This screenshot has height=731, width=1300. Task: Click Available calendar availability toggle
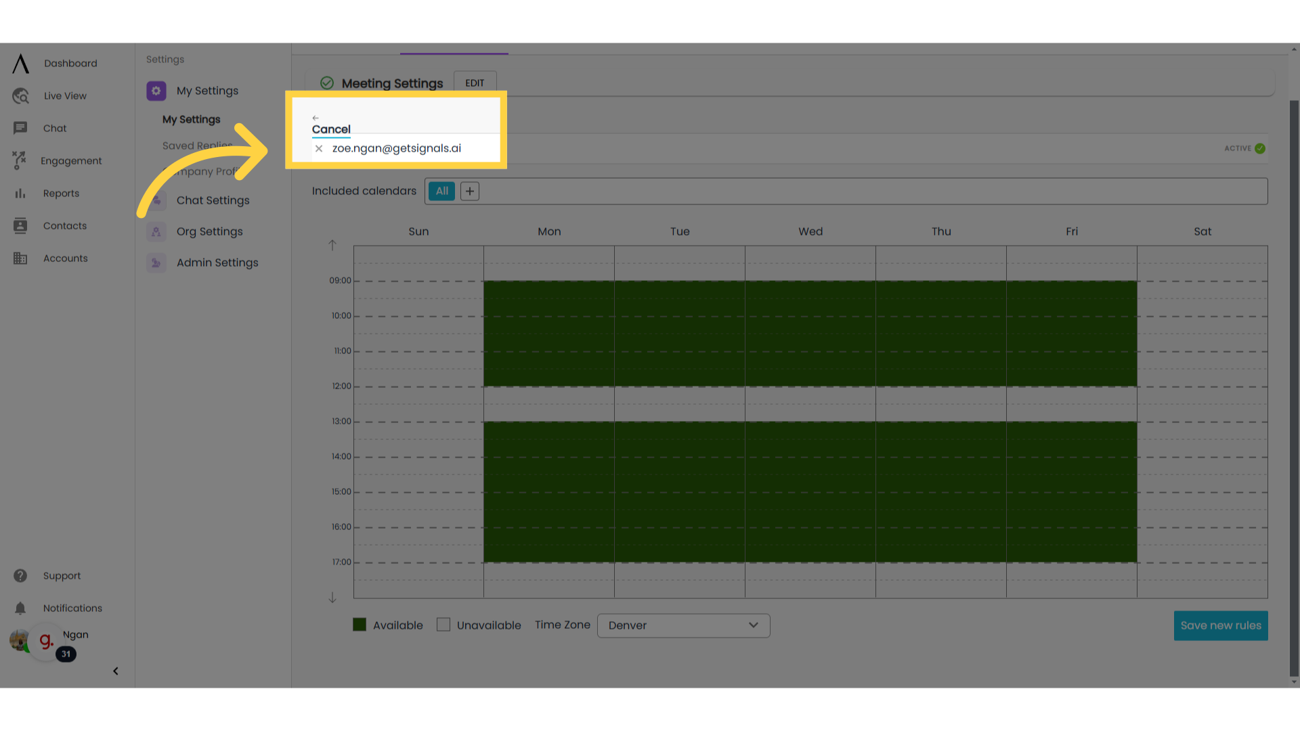click(360, 625)
